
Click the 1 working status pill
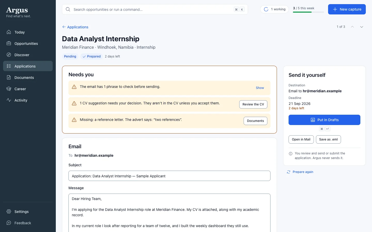click(x=274, y=9)
